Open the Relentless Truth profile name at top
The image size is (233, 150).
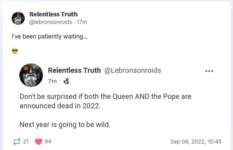pos(53,14)
